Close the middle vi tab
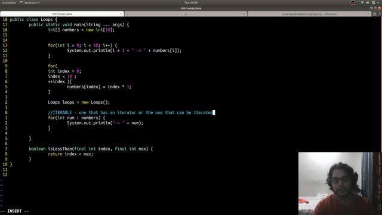Viewport: 382px width, 215px height. (x=244, y=14)
